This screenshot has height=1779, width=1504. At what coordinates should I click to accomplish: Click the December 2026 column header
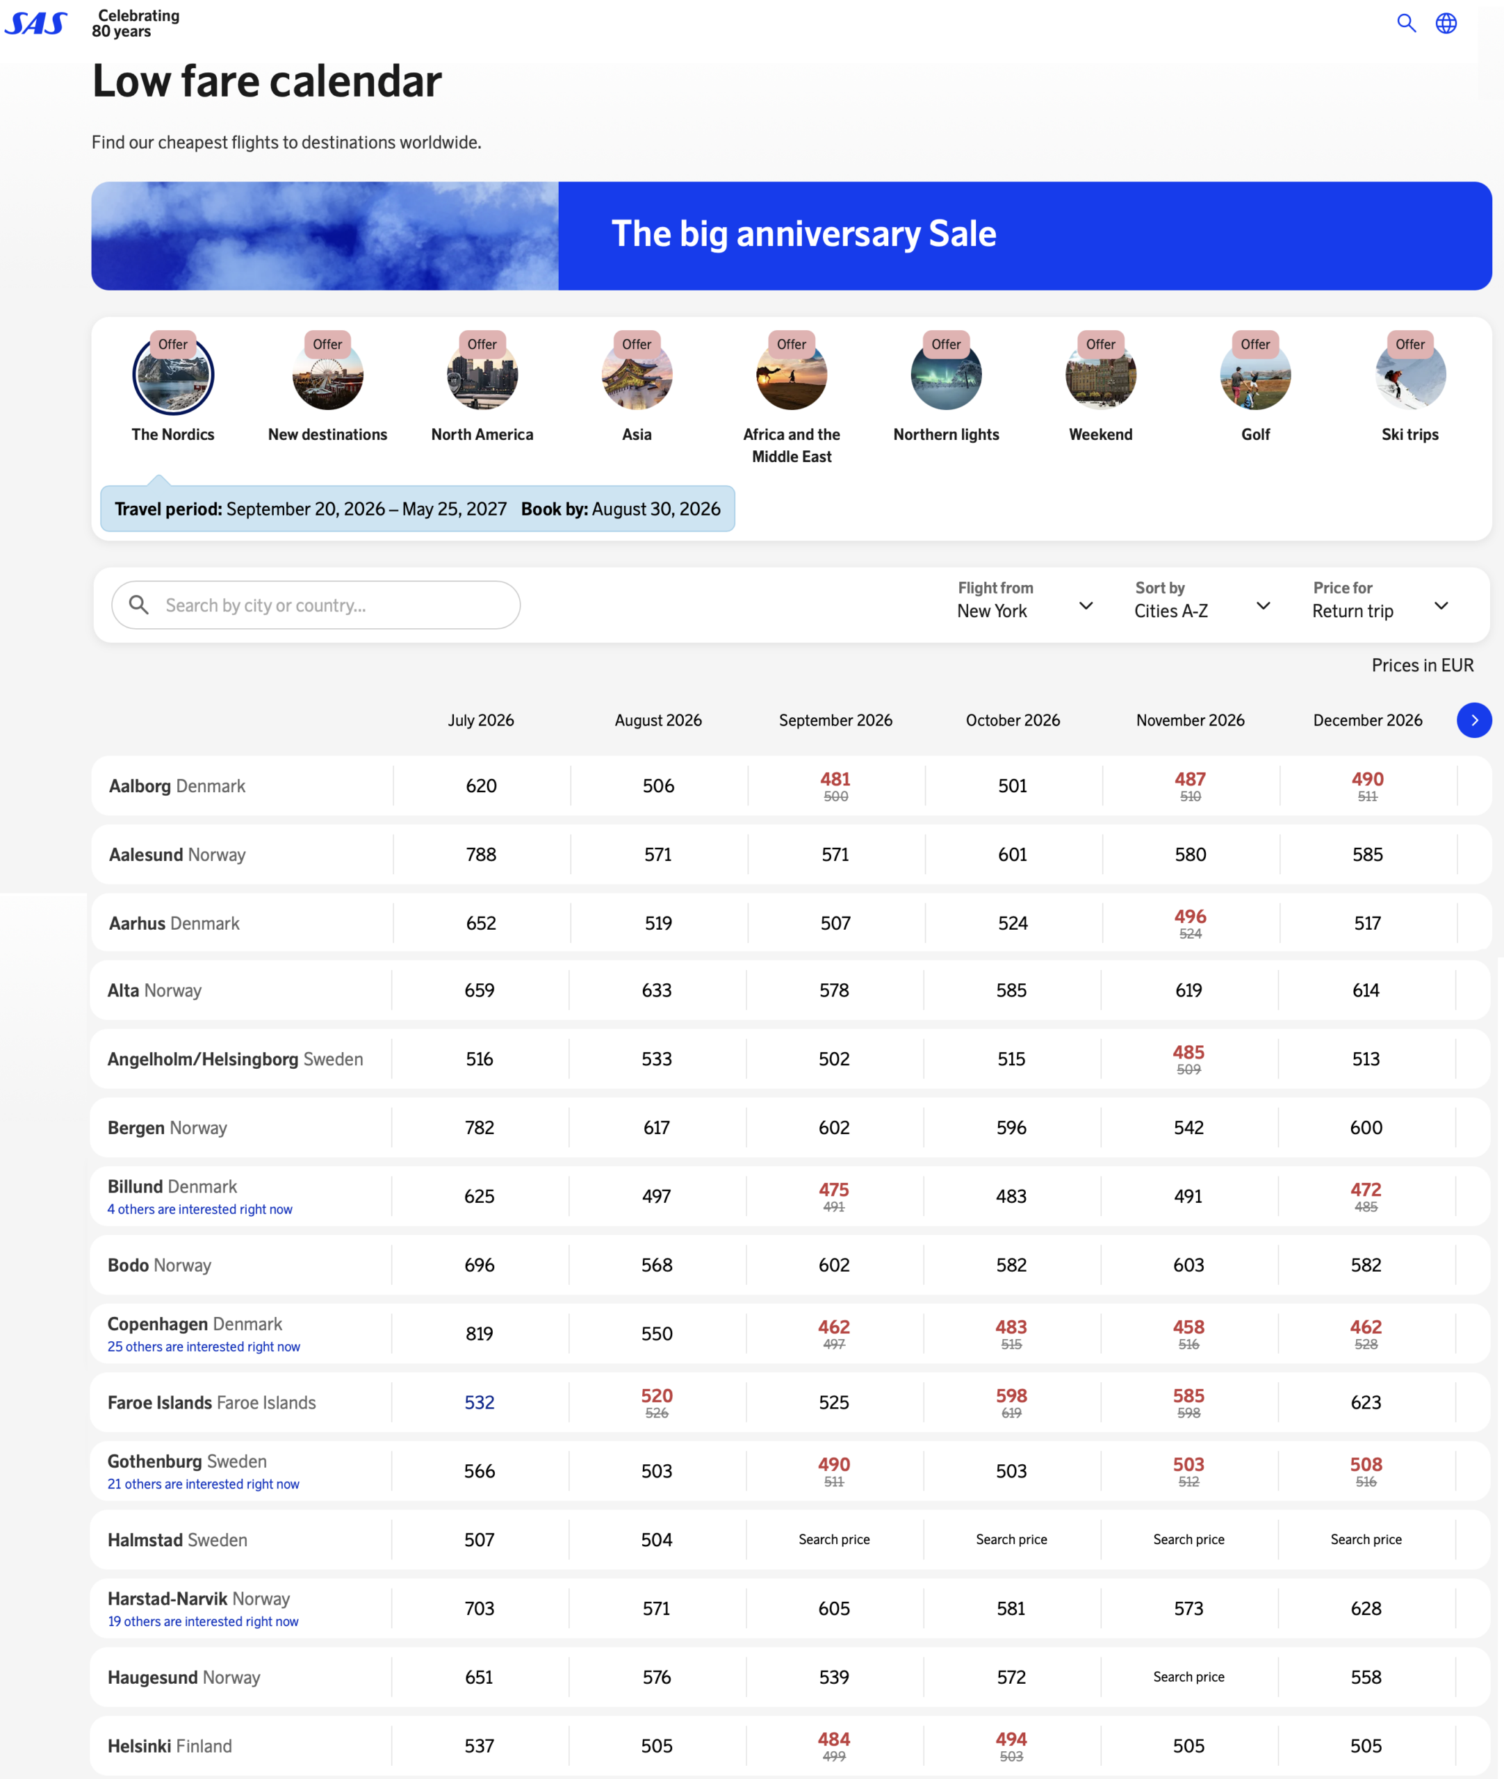[x=1368, y=721]
